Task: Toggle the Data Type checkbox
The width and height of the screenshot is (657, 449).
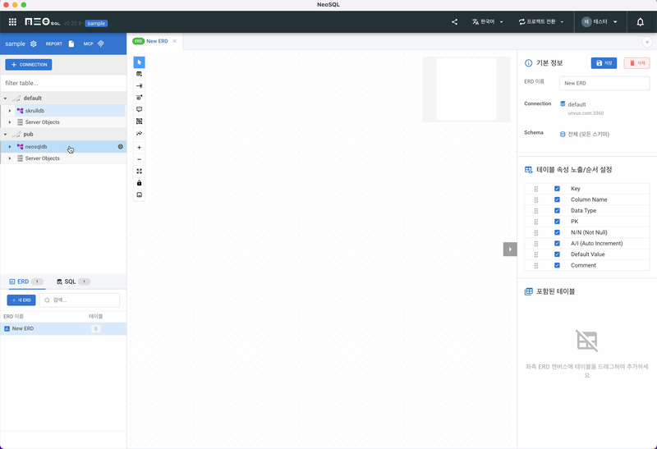Action: pyautogui.click(x=557, y=211)
